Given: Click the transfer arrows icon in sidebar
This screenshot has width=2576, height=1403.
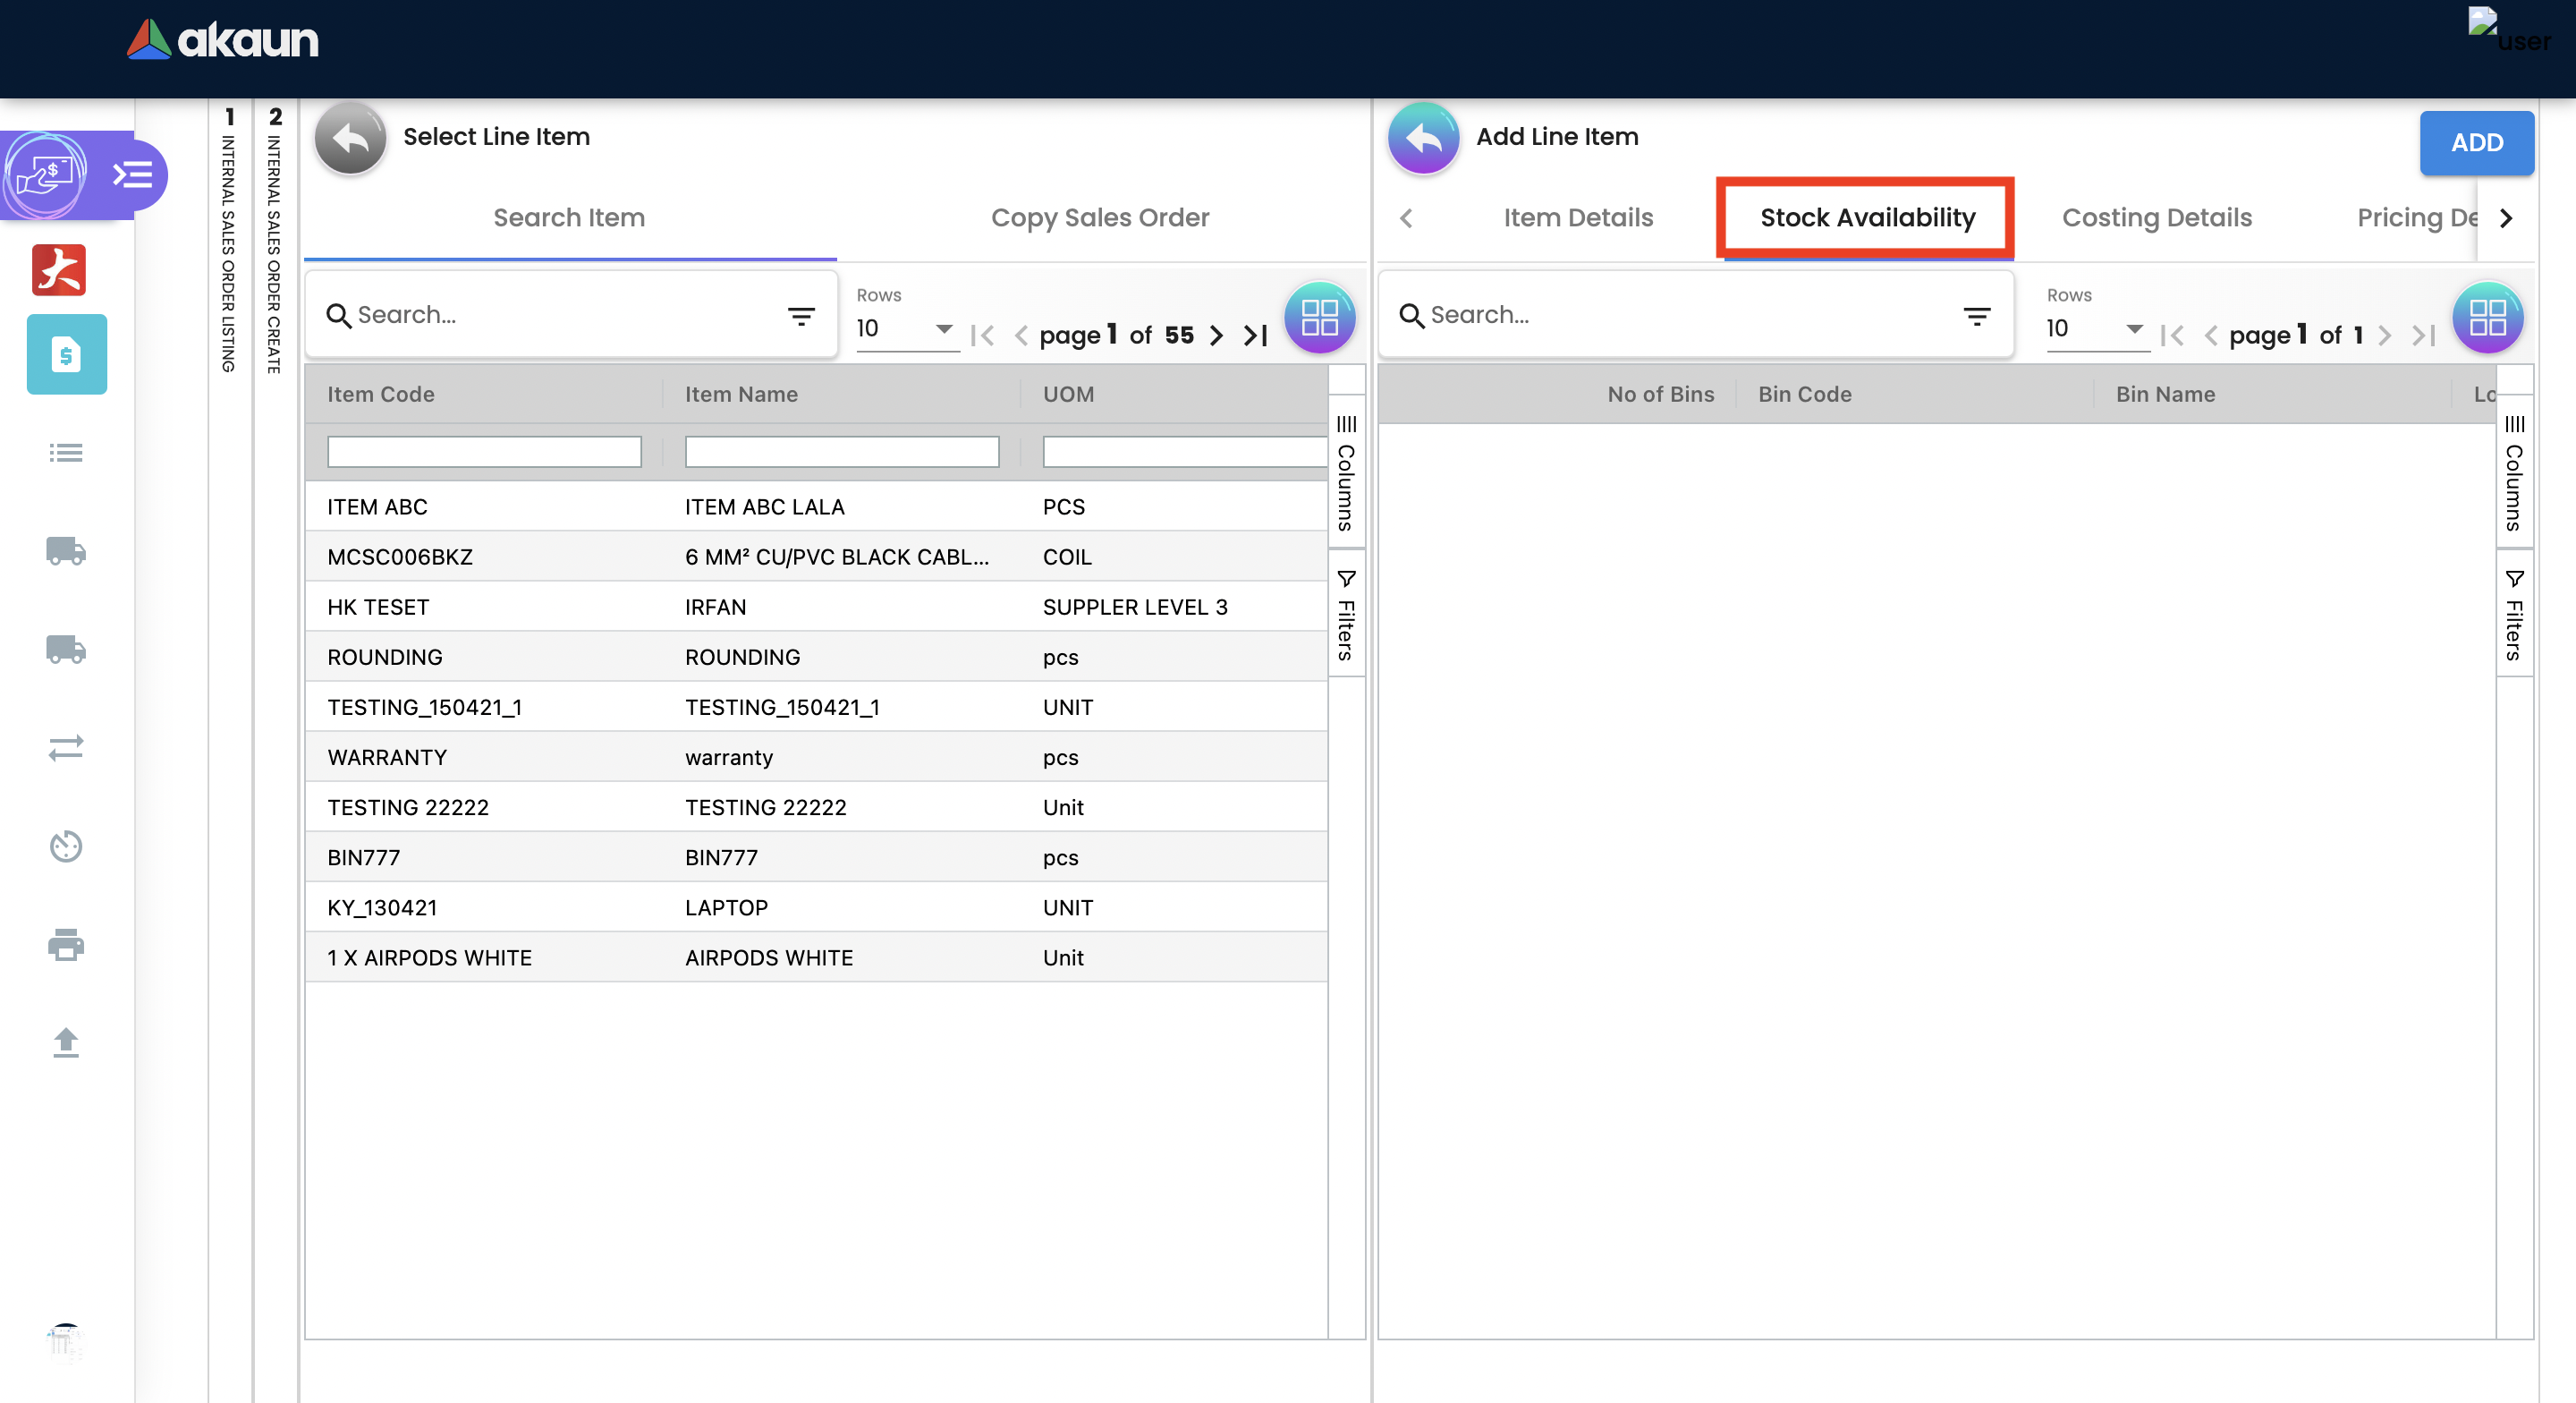Looking at the screenshot, I should click(66, 749).
